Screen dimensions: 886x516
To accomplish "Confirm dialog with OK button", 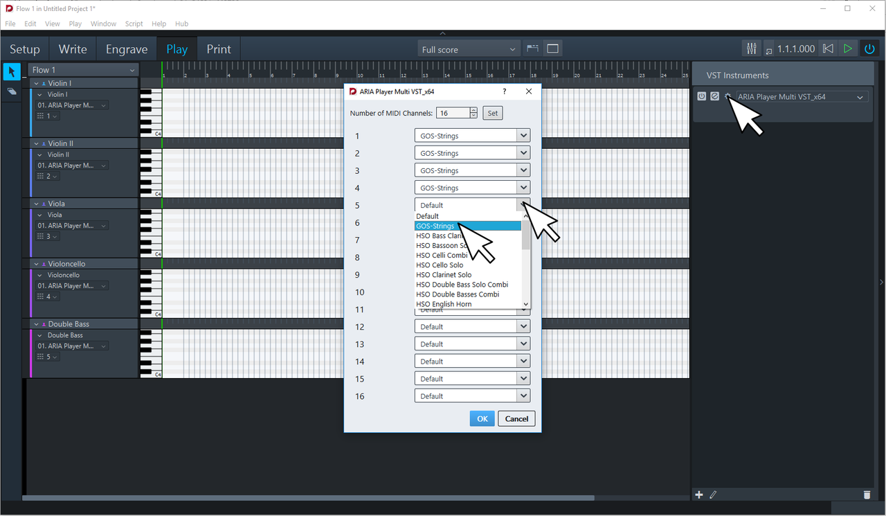I will (482, 418).
